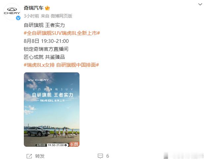Open the Chery avatar profile picture
206x161 pixels.
point(12,12)
